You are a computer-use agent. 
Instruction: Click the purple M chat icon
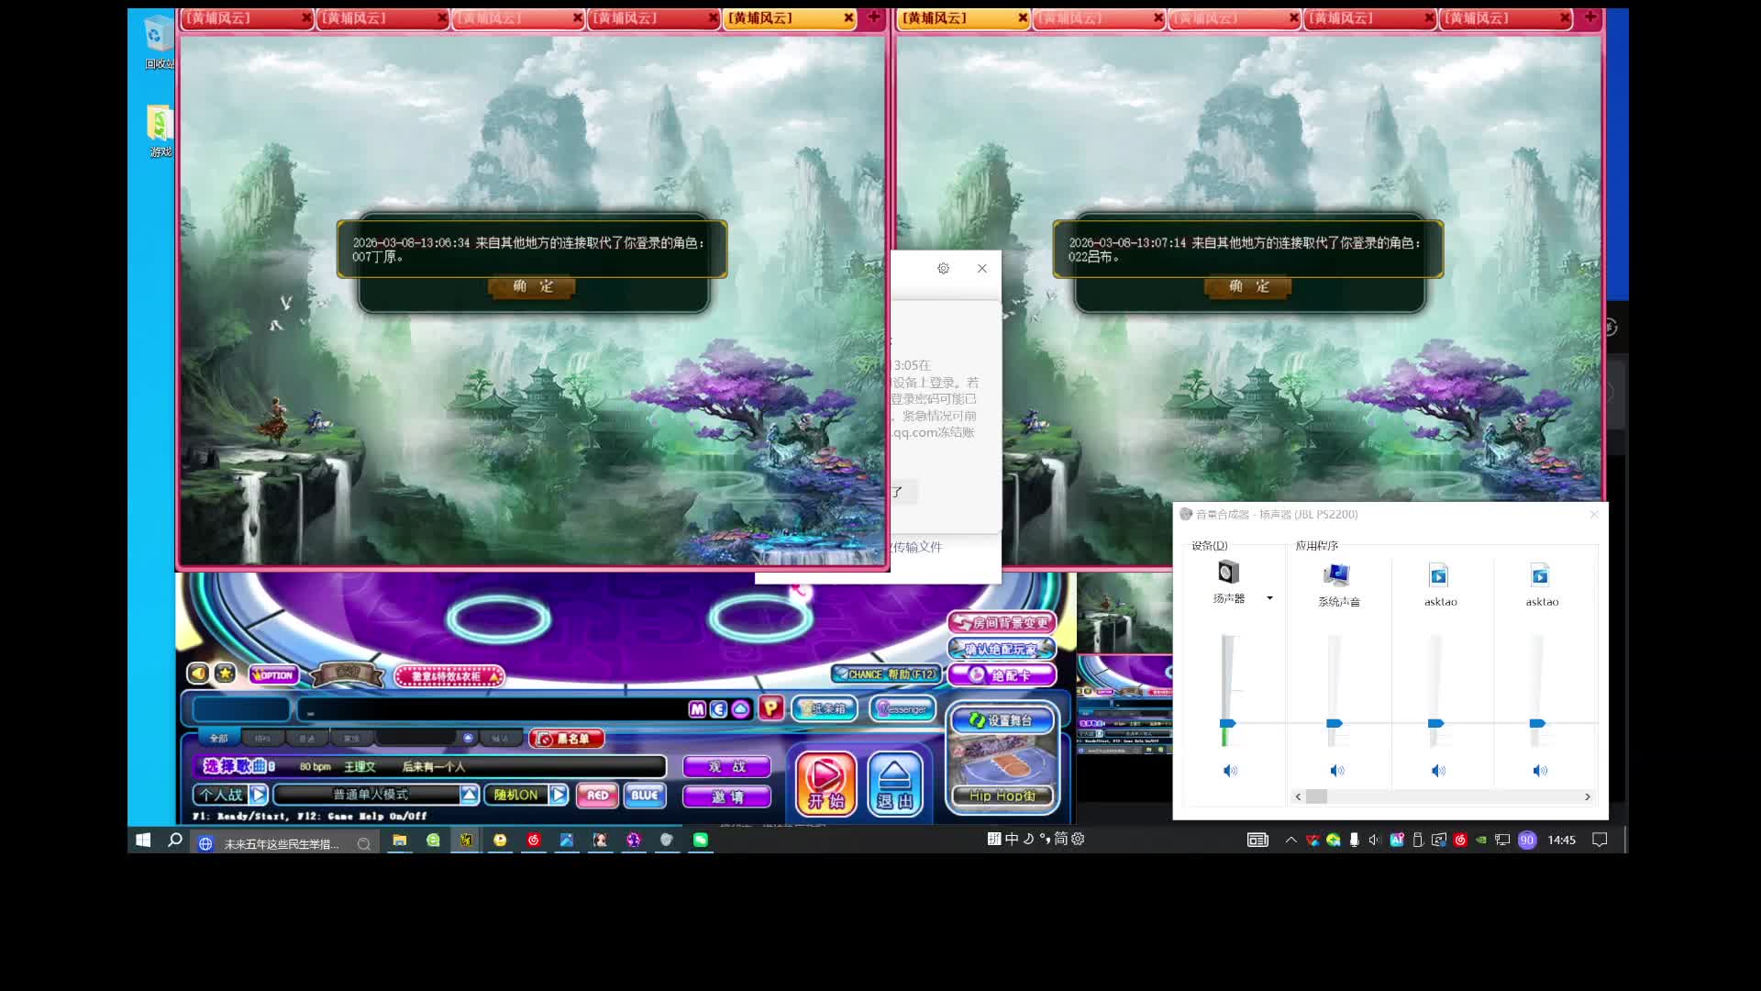(697, 709)
